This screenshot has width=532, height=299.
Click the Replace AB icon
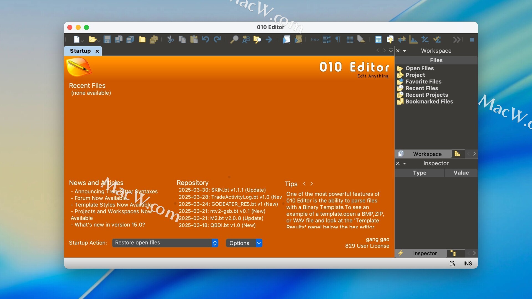tap(246, 40)
